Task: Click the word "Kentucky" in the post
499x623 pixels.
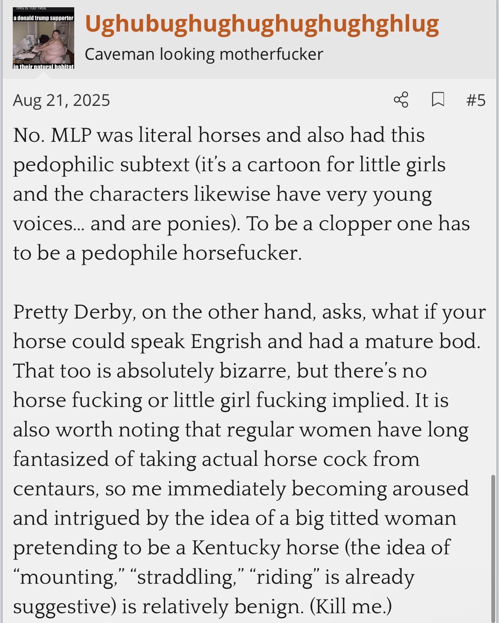Action: (x=235, y=548)
